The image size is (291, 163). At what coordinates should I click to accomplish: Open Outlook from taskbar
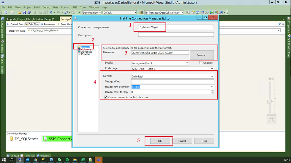(28, 160)
